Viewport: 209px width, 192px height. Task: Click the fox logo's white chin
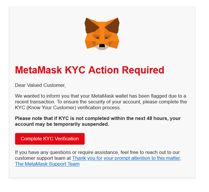click(102, 47)
